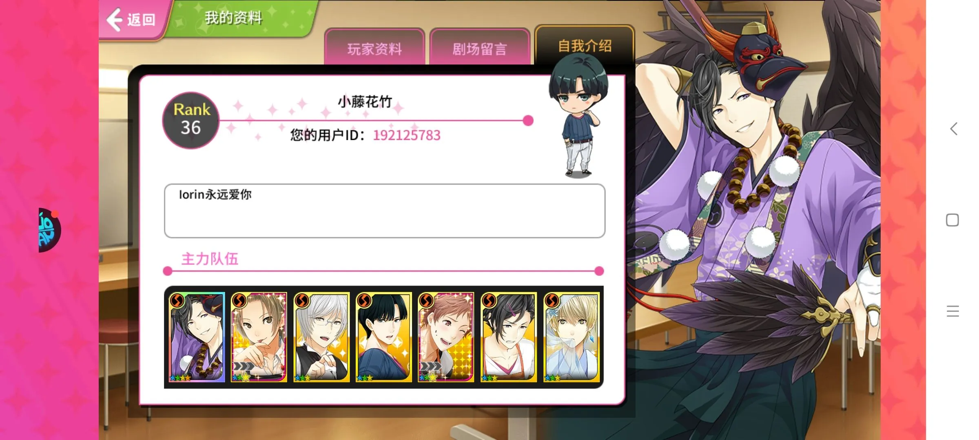Open the 剧场留言 tab

click(x=479, y=48)
